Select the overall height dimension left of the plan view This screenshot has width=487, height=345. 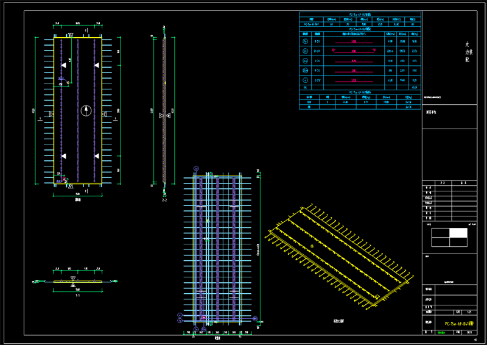(35, 110)
